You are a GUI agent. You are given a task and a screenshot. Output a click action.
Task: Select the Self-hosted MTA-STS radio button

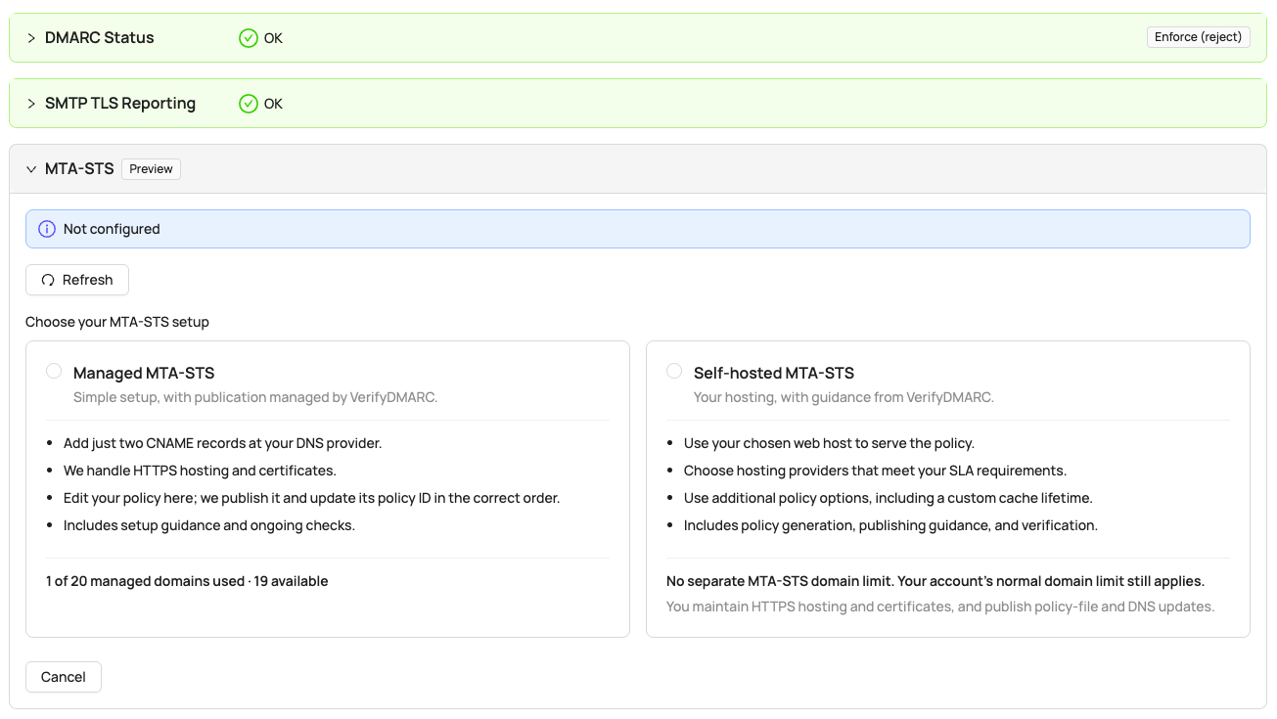674,371
